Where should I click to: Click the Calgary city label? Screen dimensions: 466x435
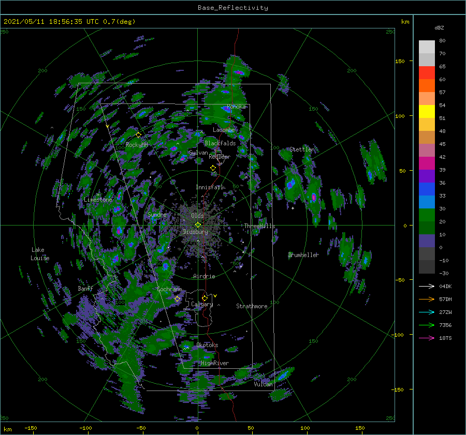(202, 304)
